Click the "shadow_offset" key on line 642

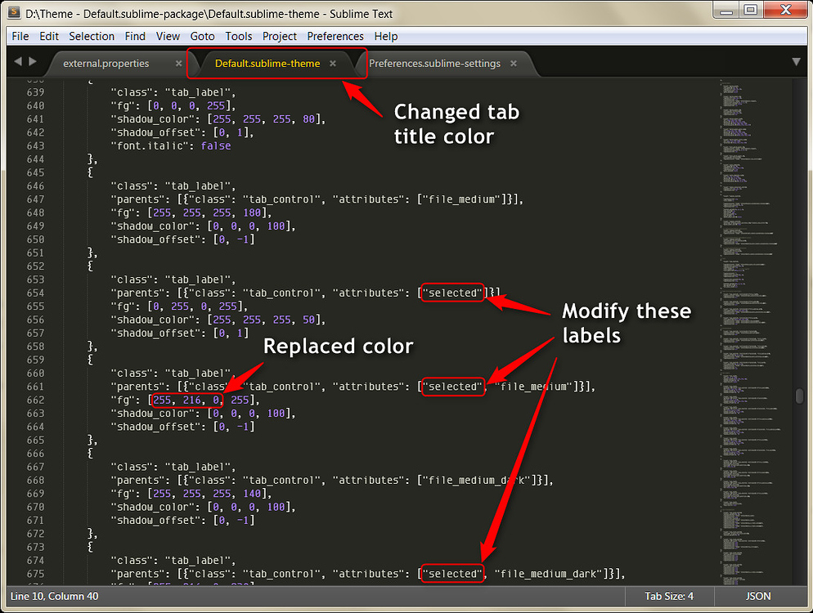156,132
